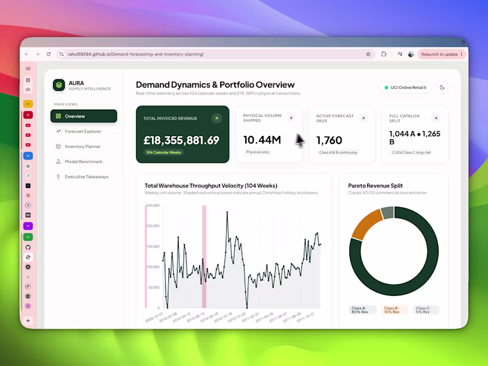Toggle dark mode with the moon button
This screenshot has height=366, width=488.
(x=442, y=87)
